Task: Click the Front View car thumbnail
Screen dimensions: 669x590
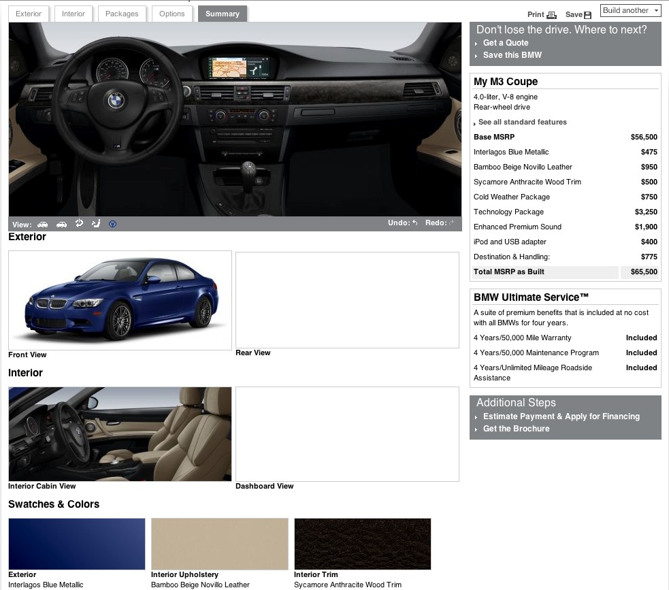Action: point(120,300)
